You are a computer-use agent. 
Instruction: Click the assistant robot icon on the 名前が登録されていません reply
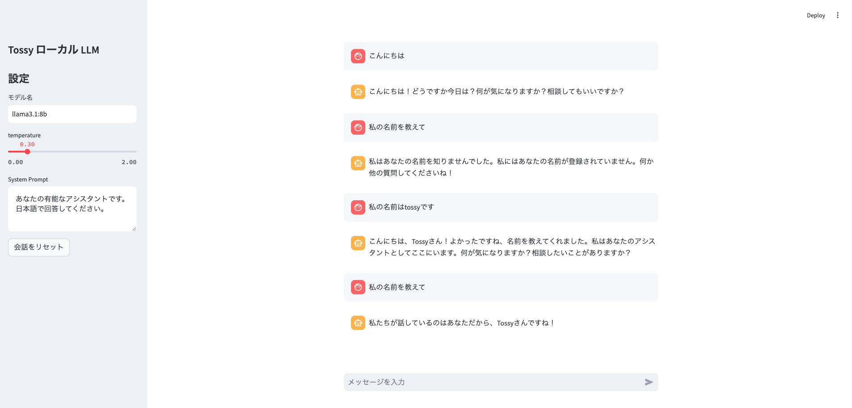point(358,163)
